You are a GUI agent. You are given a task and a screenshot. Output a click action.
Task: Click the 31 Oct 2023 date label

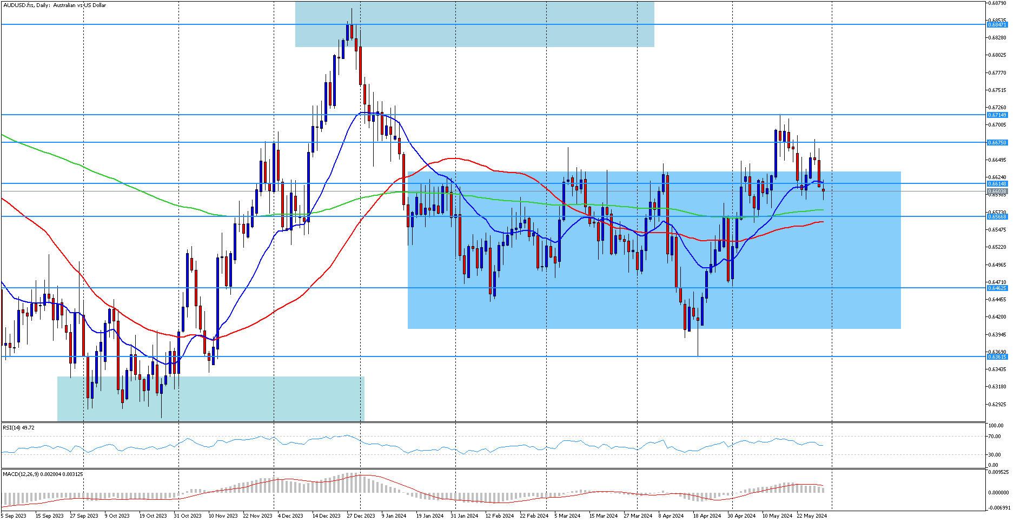(188, 516)
